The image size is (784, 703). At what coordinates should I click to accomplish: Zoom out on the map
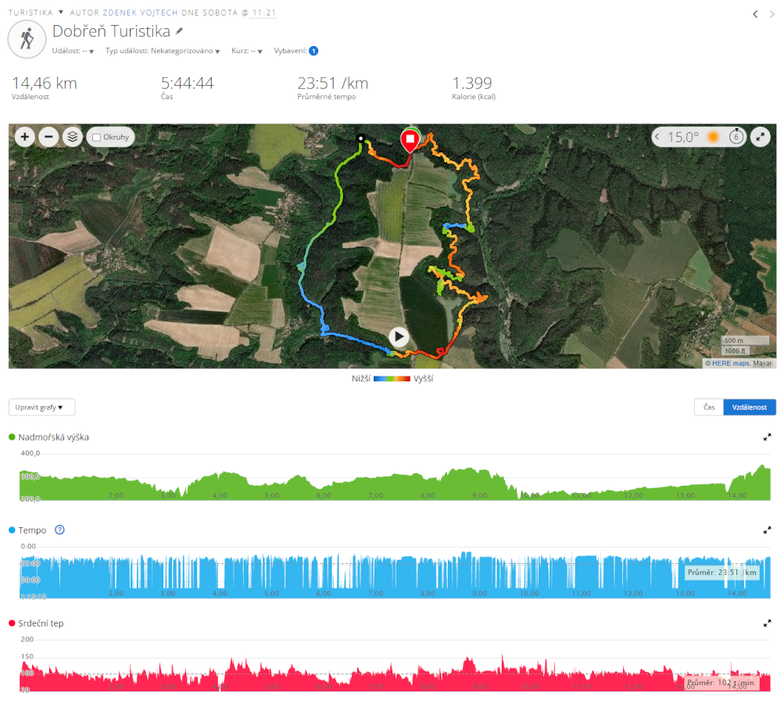pyautogui.click(x=48, y=137)
